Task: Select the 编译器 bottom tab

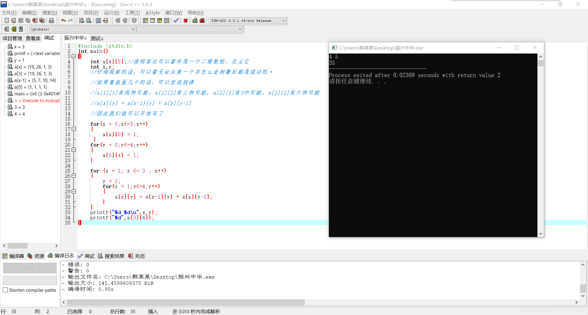Action: pos(13,256)
